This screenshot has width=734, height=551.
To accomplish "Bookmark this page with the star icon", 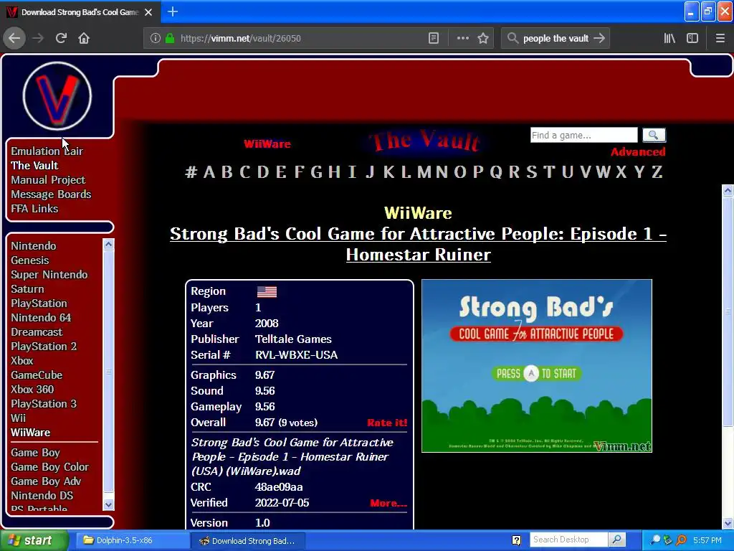I will pyautogui.click(x=483, y=39).
